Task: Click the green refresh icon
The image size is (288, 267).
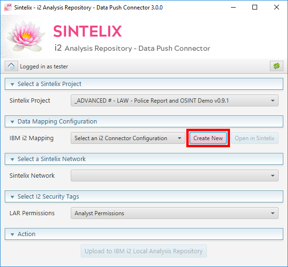Action: 276,67
